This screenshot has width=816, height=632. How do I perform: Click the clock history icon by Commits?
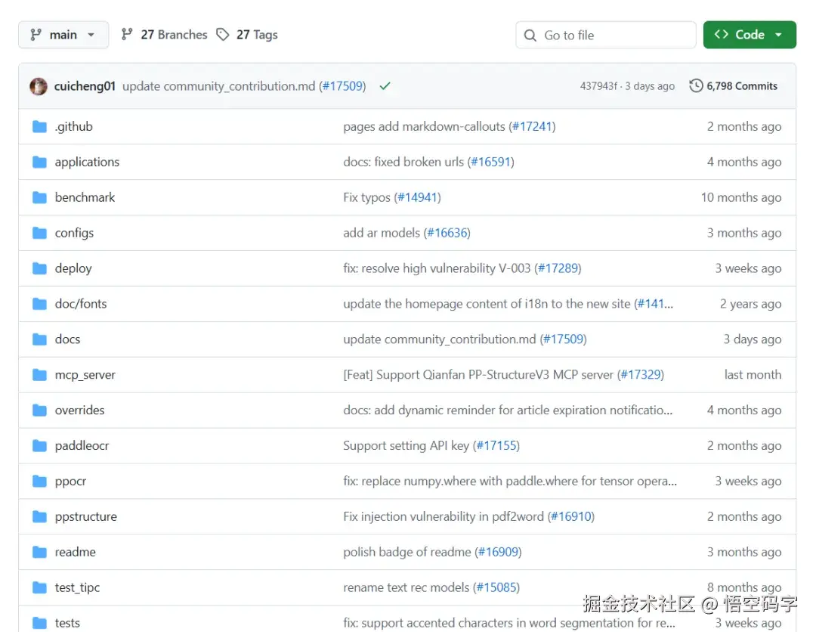tap(696, 86)
